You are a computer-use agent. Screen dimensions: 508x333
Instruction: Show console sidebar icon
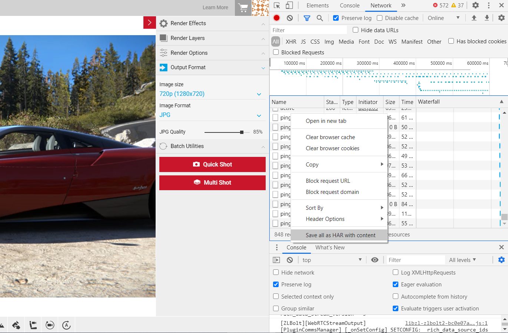(276, 260)
